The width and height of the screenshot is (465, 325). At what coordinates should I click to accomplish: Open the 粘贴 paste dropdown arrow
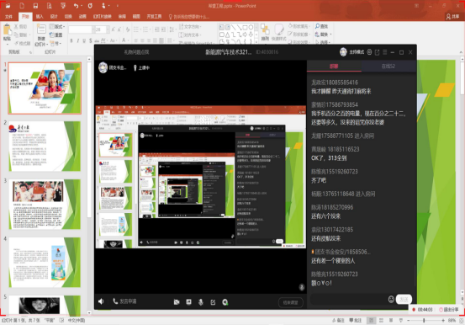click(8, 45)
